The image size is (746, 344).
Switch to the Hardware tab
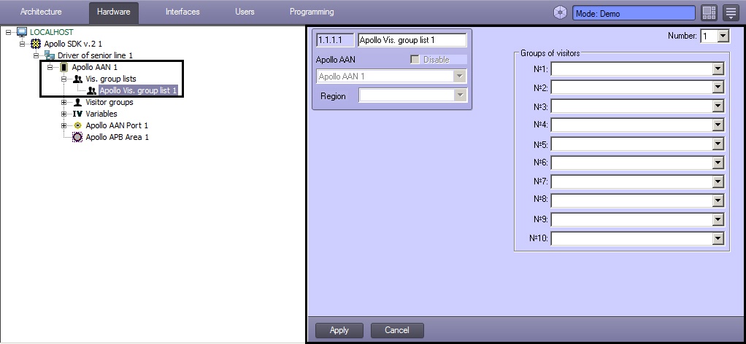(114, 12)
